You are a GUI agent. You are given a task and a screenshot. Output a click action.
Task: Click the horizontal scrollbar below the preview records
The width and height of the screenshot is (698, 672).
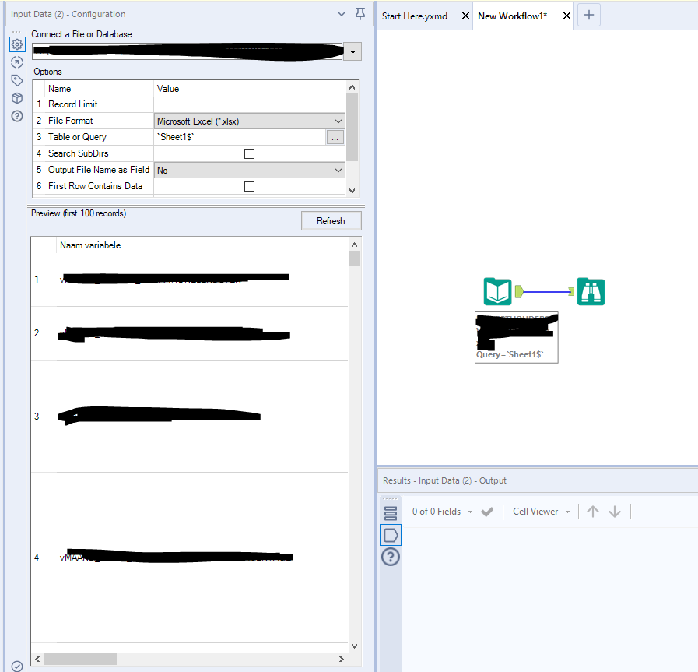80,659
